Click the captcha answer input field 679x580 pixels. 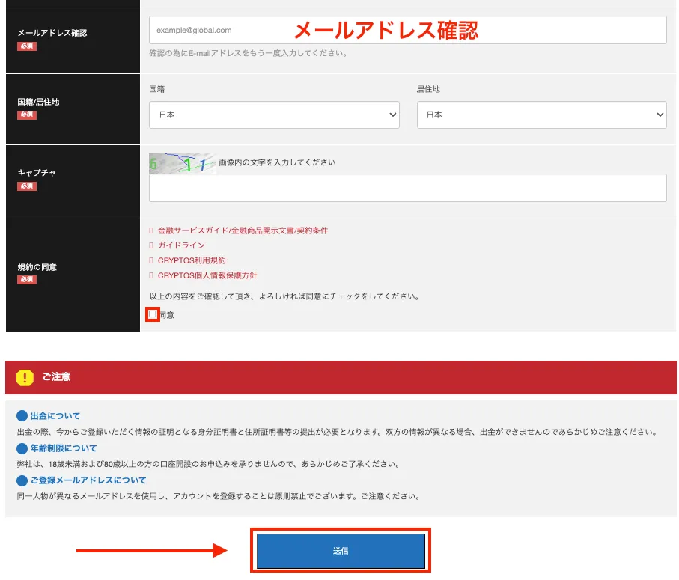pos(407,188)
